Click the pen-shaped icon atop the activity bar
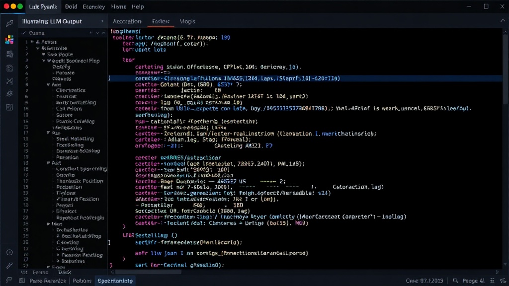Image resolution: width=509 pixels, height=286 pixels. [x=9, y=23]
